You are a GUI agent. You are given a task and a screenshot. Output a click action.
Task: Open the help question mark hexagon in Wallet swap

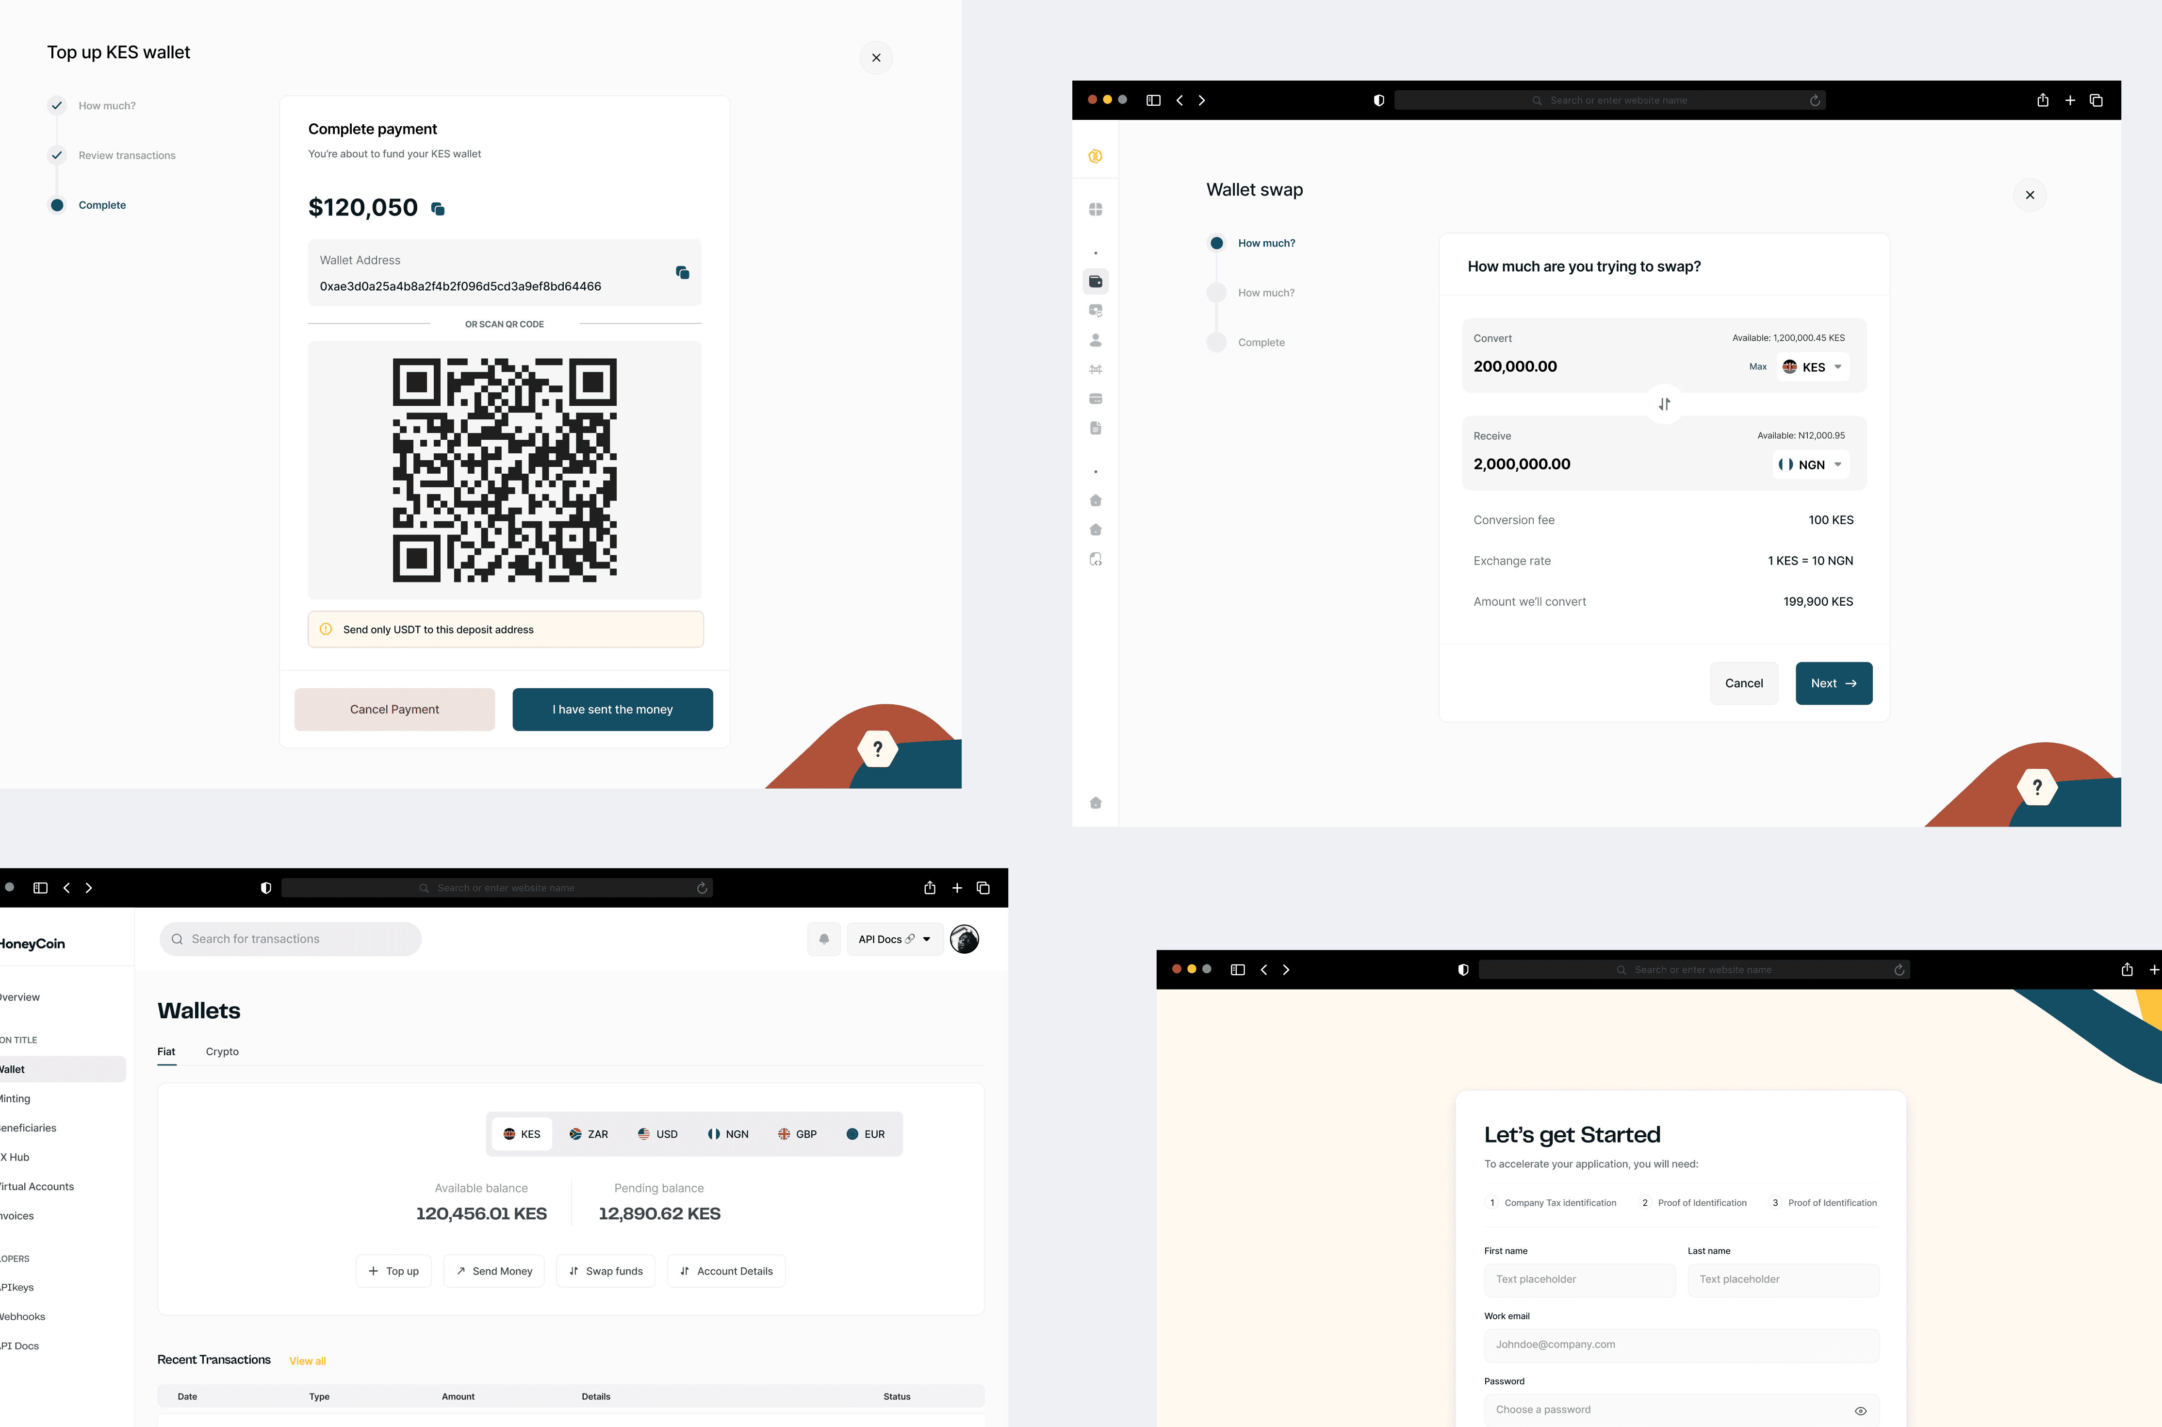tap(2036, 787)
